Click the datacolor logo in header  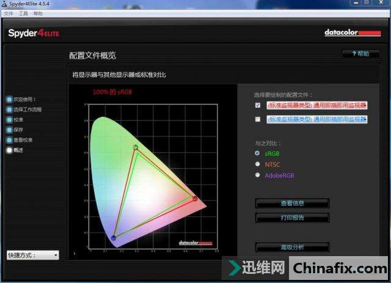click(x=353, y=32)
